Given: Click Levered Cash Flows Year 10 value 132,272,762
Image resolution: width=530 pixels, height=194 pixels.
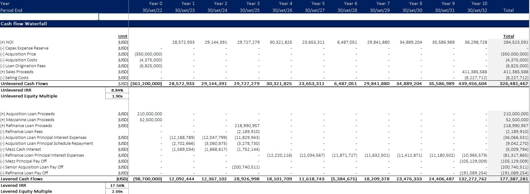Looking at the screenshot, I should pyautogui.click(x=472, y=179).
